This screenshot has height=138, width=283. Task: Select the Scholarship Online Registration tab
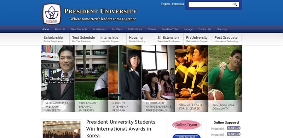[x=56, y=39]
